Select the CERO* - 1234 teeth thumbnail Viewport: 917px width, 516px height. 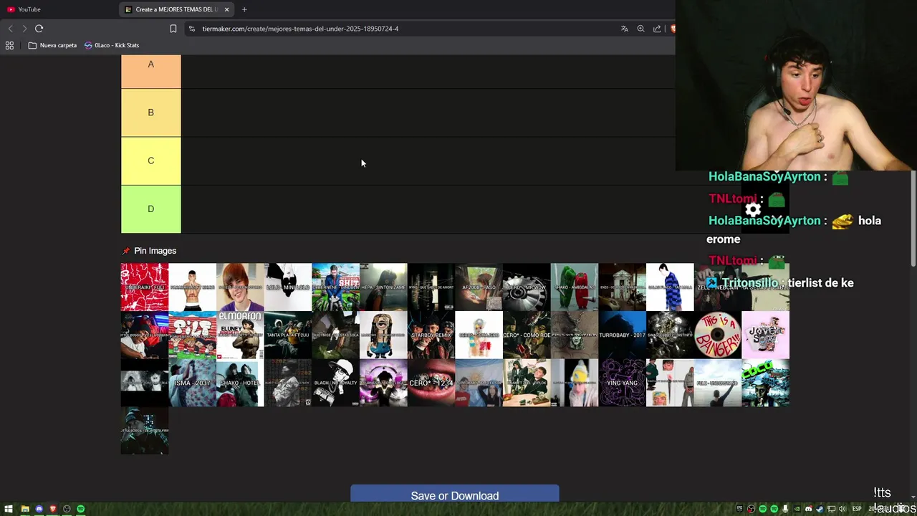[431, 383]
